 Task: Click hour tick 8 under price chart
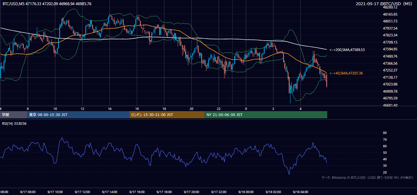point(28,109)
